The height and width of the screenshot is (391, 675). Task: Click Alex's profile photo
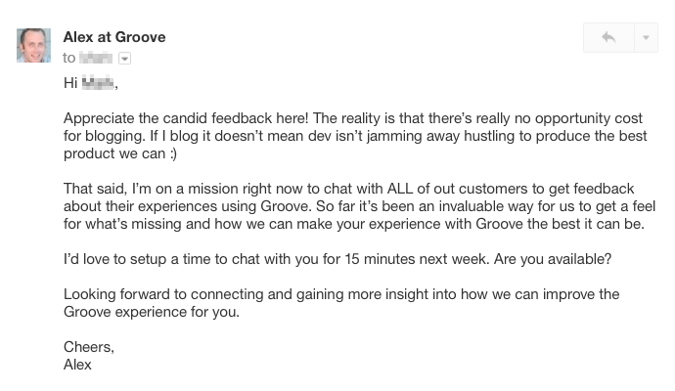coord(34,45)
